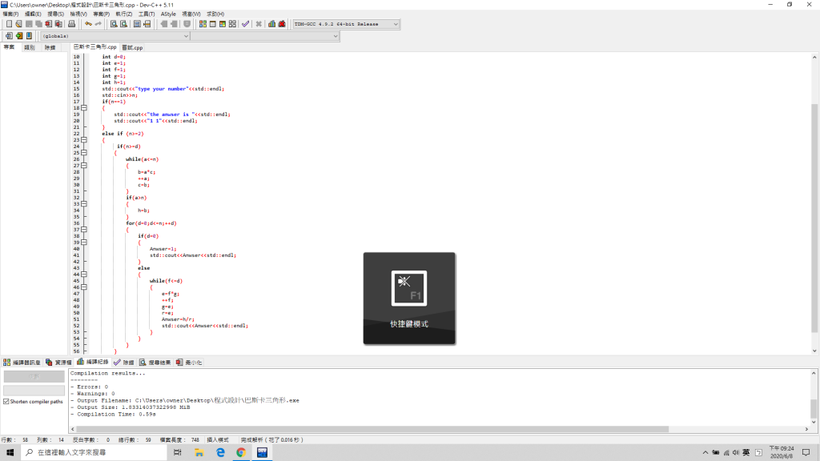Switch to the 除錯 sidebar tab
Image resolution: width=820 pixels, height=461 pixels.
point(50,47)
